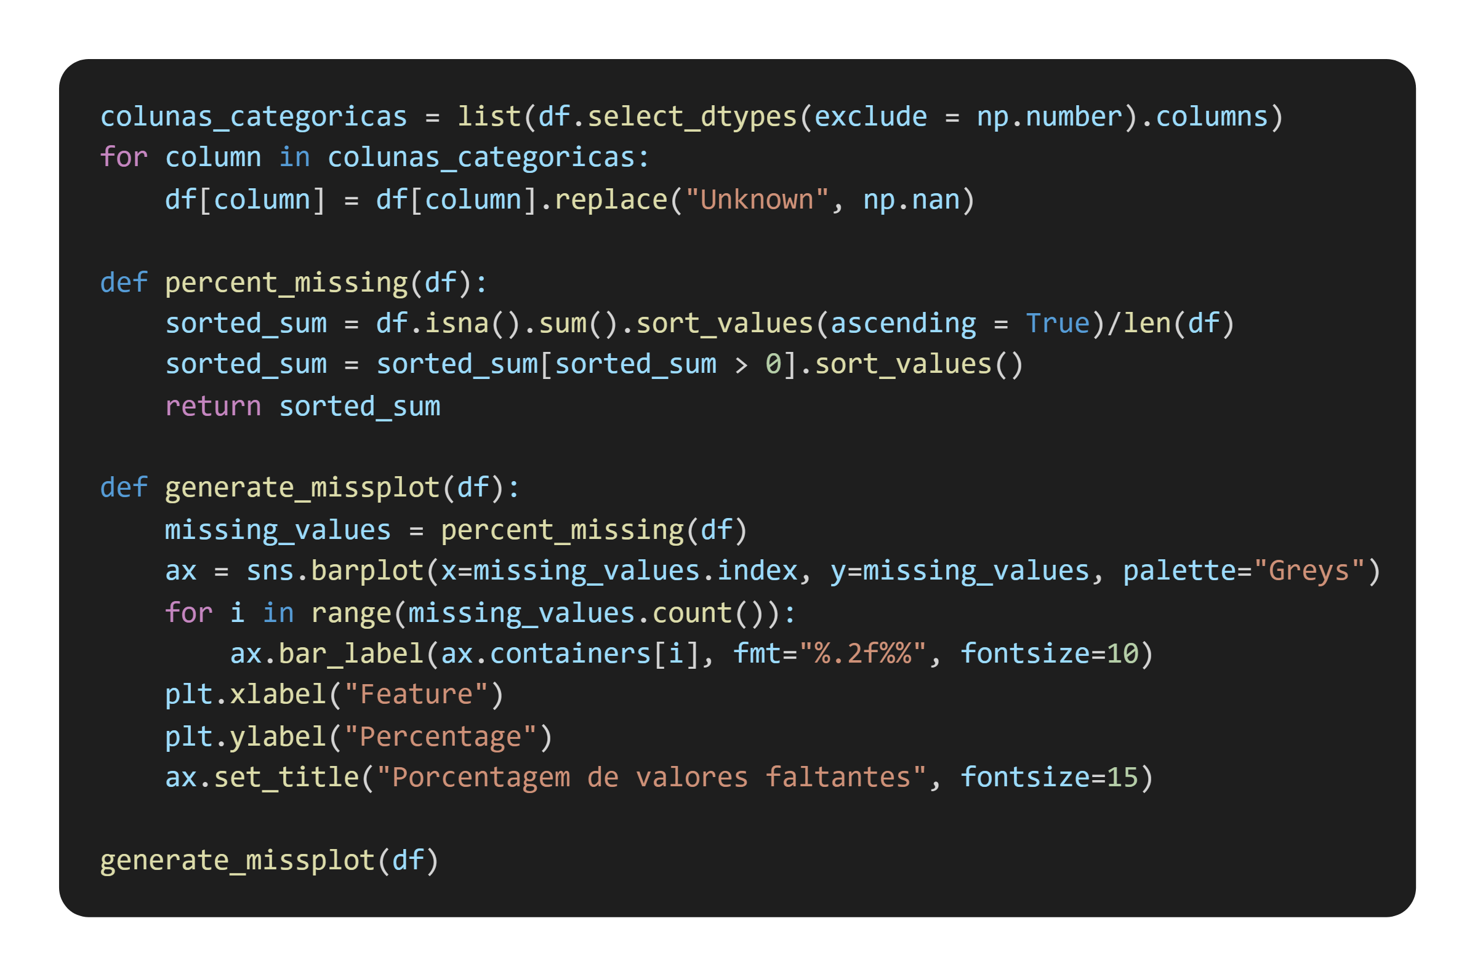Select the True keyword in sort_values
This screenshot has width=1475, height=977.
tap(1058, 324)
